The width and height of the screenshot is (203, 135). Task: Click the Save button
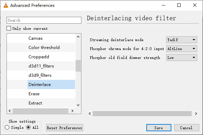tap(159, 128)
